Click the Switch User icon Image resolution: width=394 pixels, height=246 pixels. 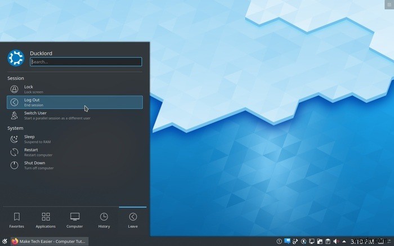(14, 115)
